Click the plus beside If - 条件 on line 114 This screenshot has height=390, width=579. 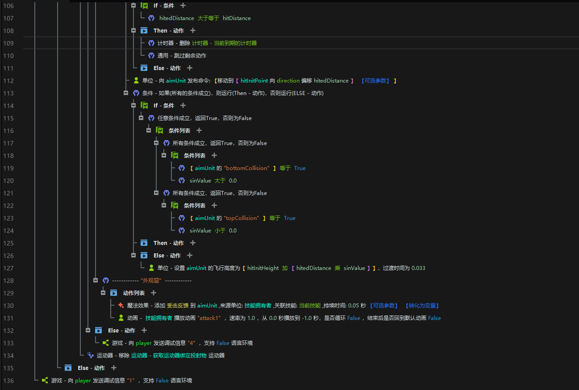point(183,105)
